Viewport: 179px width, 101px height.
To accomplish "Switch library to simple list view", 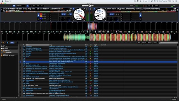I will point(12,43).
